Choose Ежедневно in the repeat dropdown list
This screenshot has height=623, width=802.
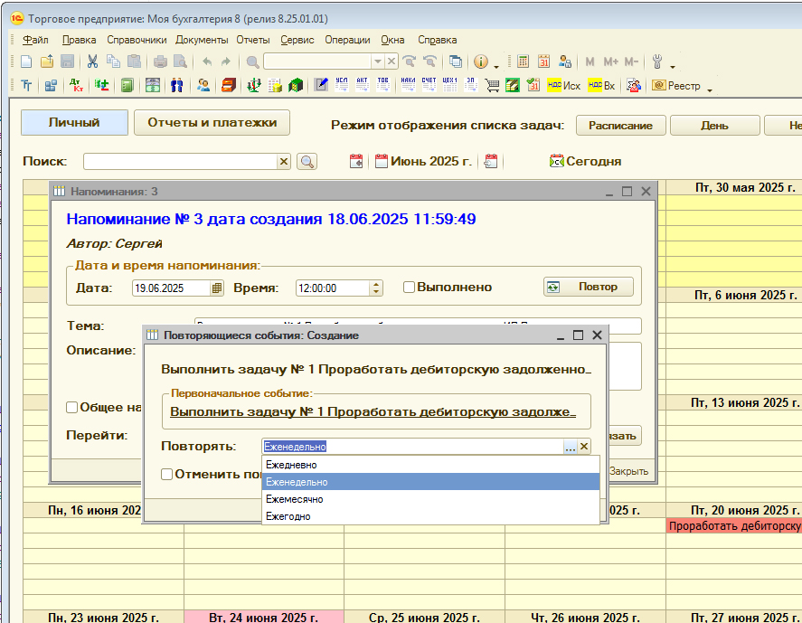(x=291, y=465)
